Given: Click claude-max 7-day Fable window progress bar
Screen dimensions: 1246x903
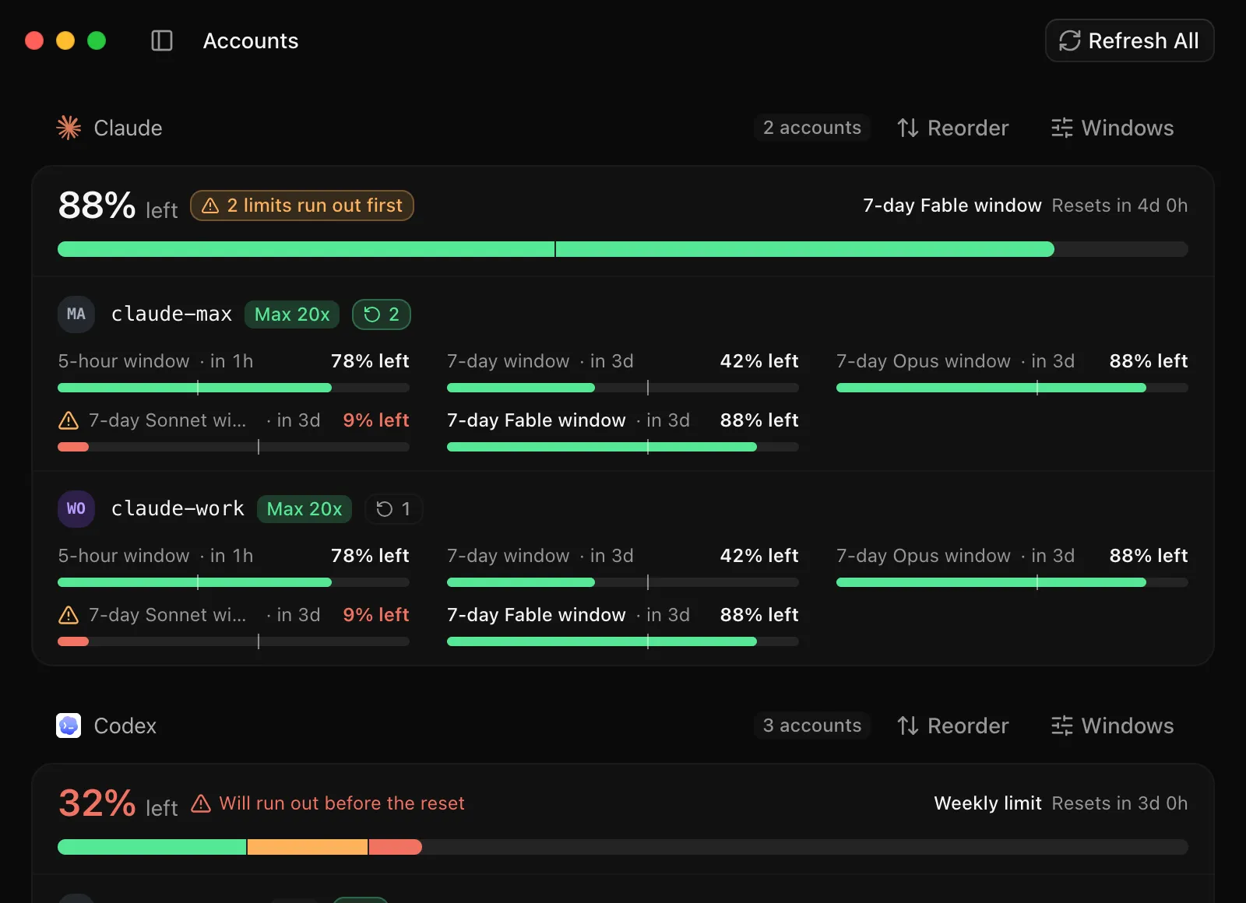Looking at the screenshot, I should 623,447.
